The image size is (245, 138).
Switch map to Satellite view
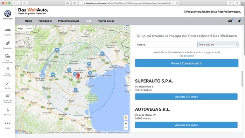29,29
